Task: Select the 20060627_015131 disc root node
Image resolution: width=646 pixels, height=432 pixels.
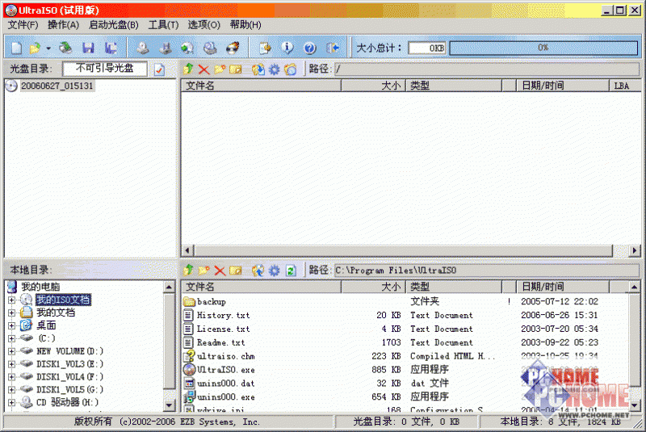Action: [57, 86]
